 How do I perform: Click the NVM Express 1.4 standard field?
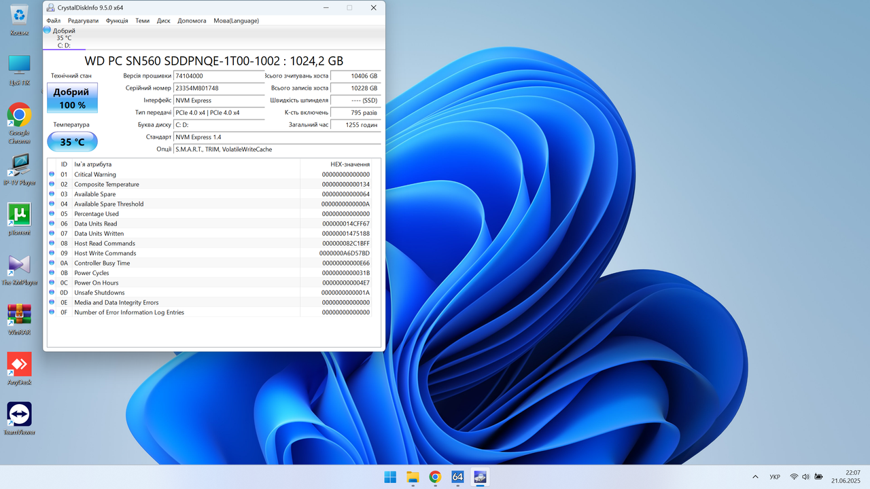[277, 137]
